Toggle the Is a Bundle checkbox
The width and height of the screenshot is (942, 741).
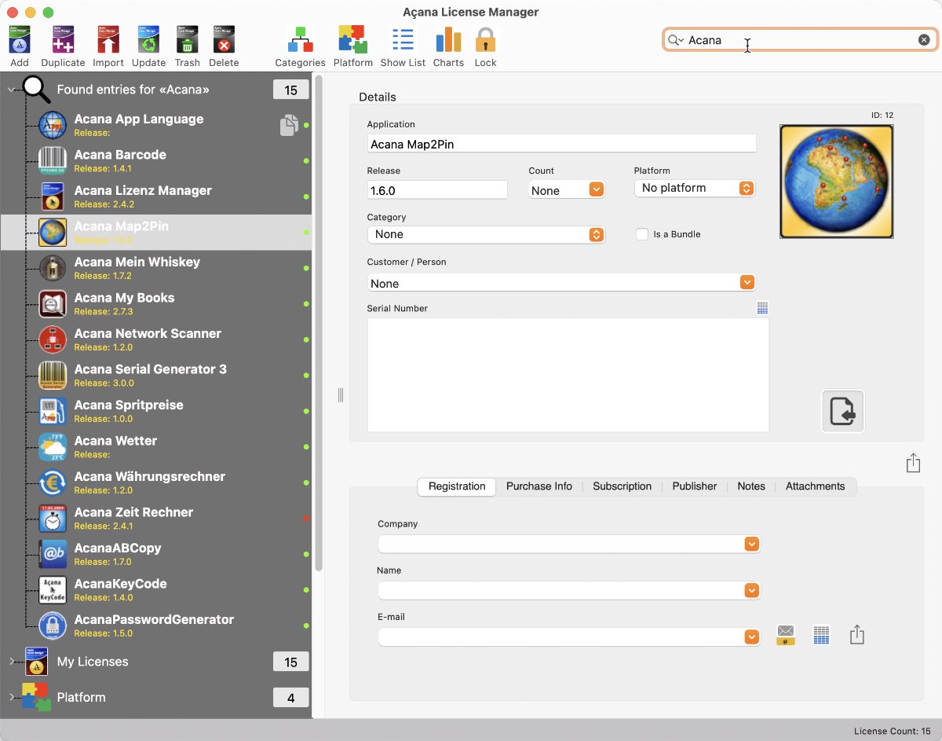(x=641, y=234)
